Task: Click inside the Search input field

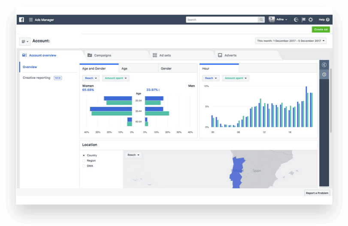Action: click(x=222, y=20)
